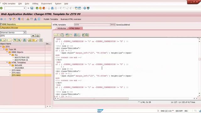Viewport: 201px width, 113px height.
Task: Open the Utilities menu
Action: 35,3
